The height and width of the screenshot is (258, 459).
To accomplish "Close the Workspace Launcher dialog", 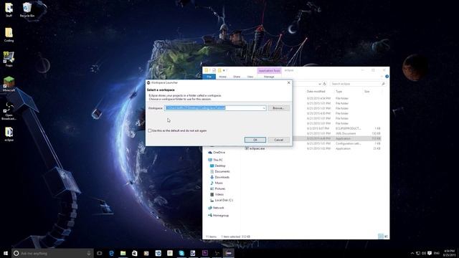I will pyautogui.click(x=288, y=83).
